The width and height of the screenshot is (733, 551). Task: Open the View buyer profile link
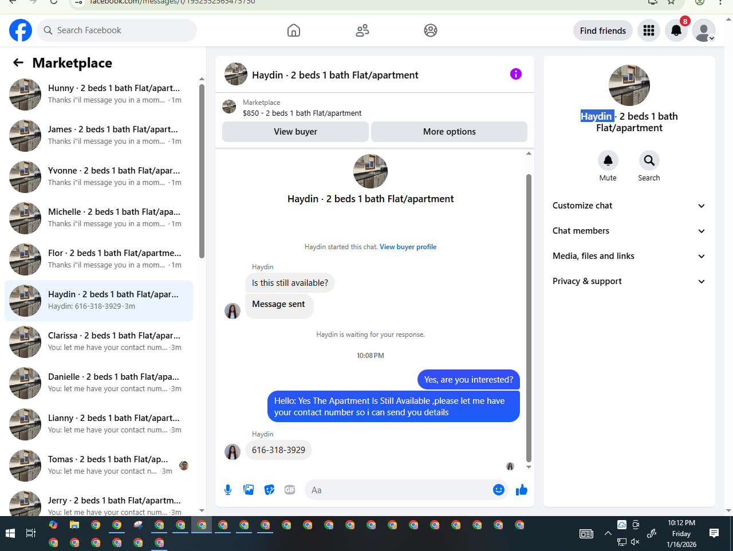click(x=408, y=247)
